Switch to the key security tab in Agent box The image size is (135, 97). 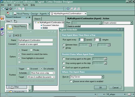(x=17, y=35)
